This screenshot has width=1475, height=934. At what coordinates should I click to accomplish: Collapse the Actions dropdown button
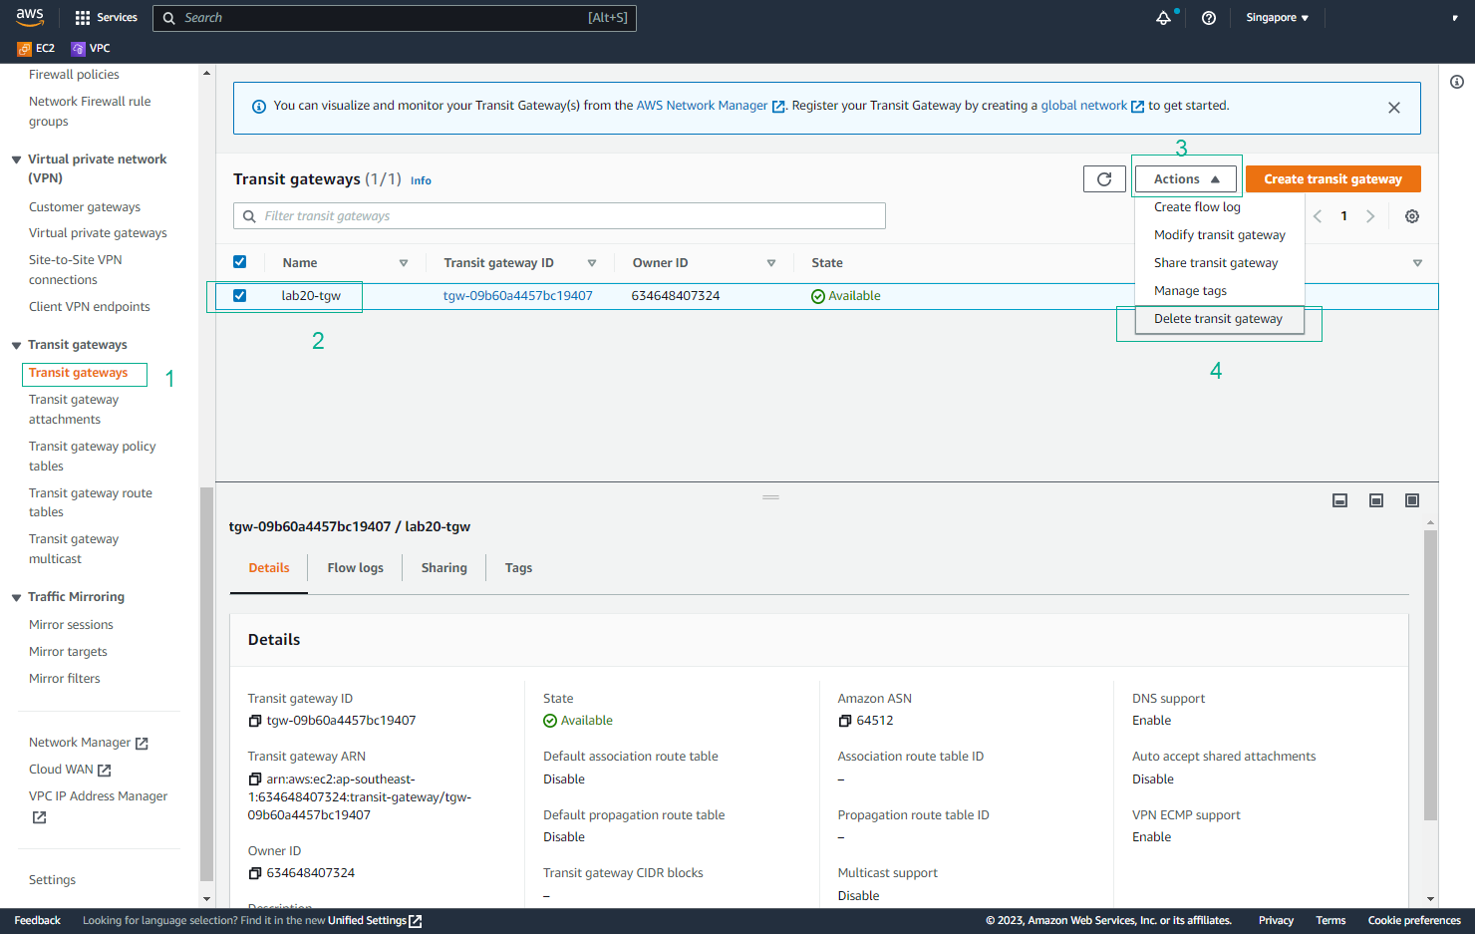pos(1186,179)
